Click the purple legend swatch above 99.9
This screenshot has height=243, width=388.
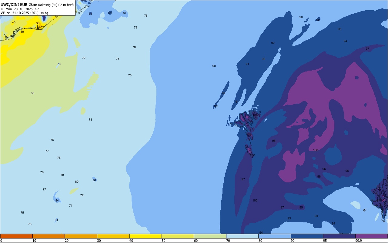click(x=371, y=236)
